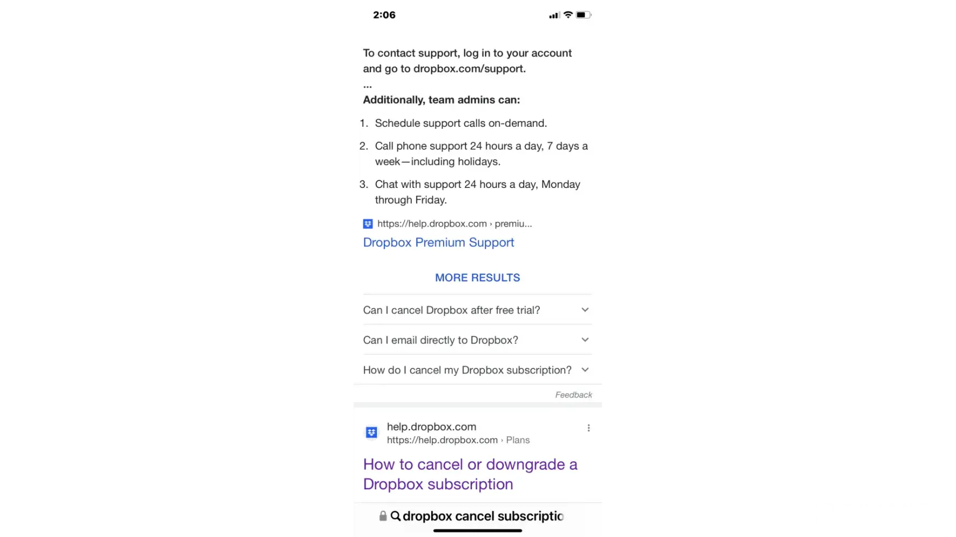Tap the dropbox cancel subscription search field
Image resolution: width=956 pixels, height=537 pixels.
[477, 516]
